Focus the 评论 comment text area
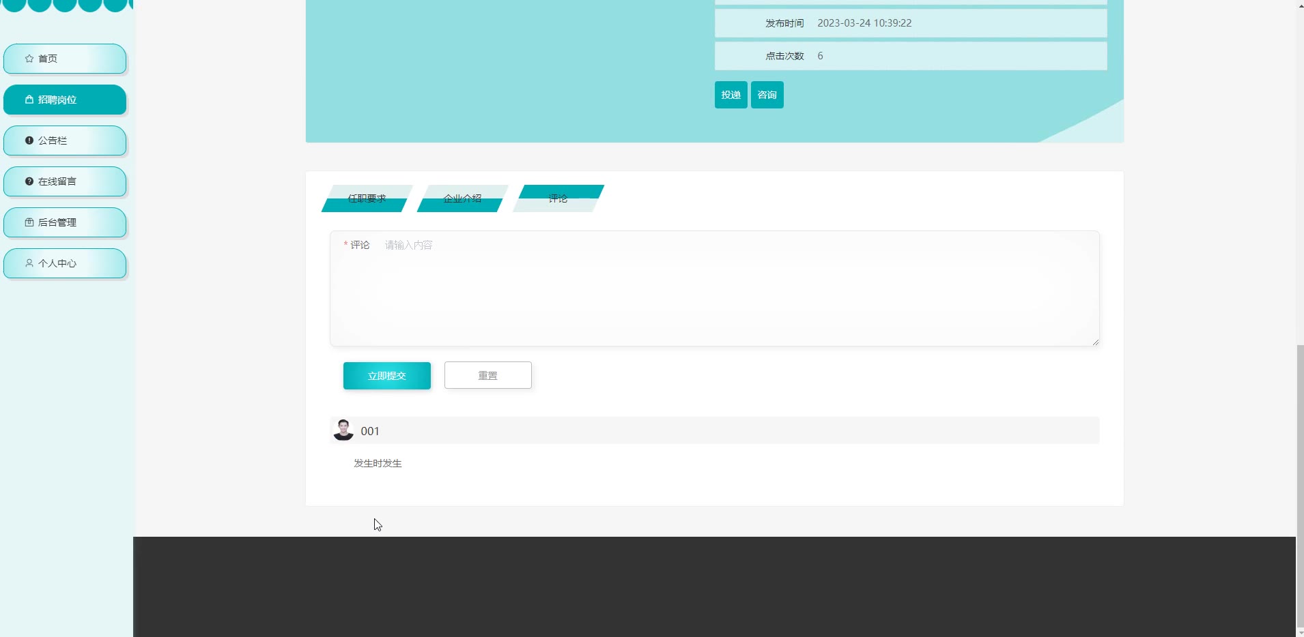The height and width of the screenshot is (637, 1304). click(714, 288)
